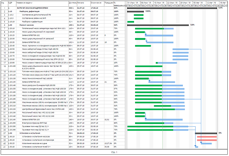Click row ID 33
Viewport: 229px width, 156px height.
pos(4,120)
